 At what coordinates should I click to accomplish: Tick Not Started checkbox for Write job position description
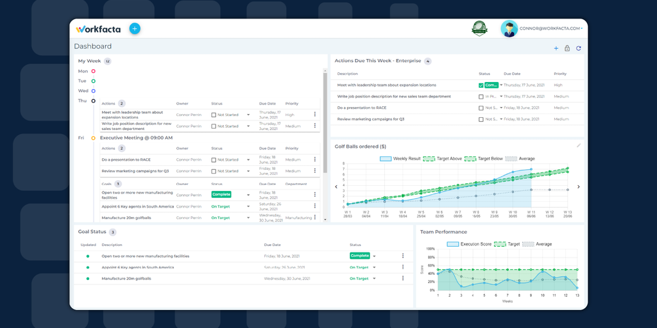pos(214,126)
